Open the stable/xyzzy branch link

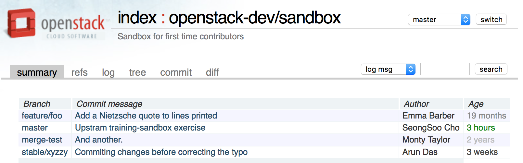[45, 152]
